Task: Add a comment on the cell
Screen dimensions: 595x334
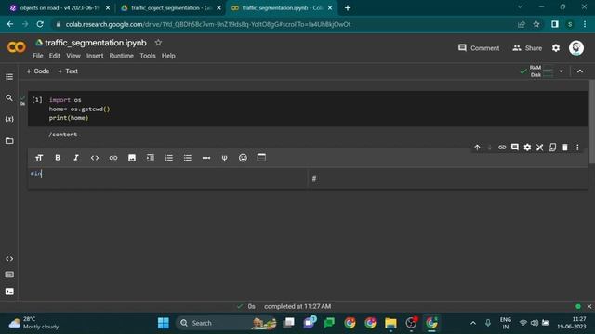Action: (514, 148)
